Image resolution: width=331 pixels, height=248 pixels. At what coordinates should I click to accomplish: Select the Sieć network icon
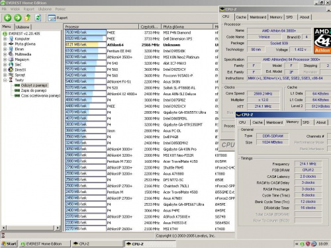coord(11,65)
